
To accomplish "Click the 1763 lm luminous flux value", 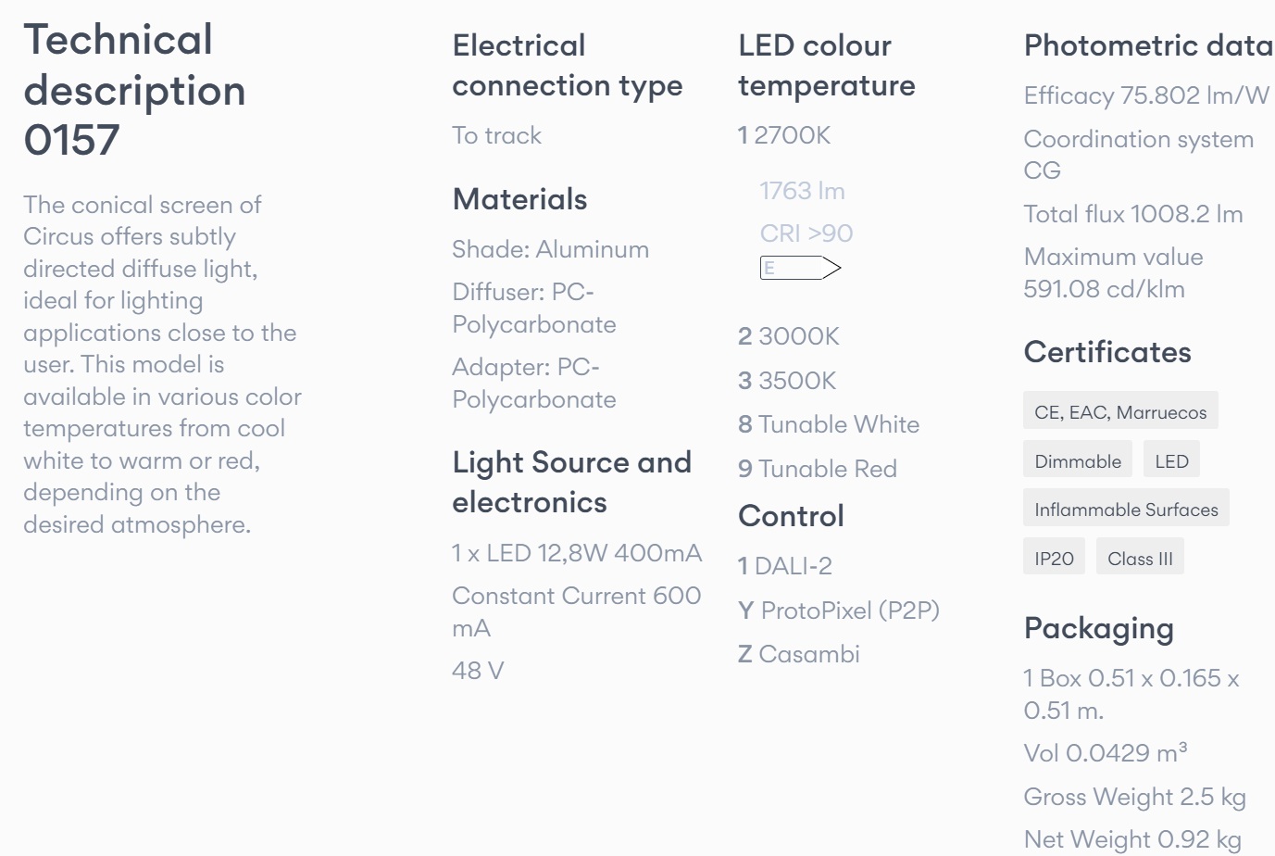I will (802, 191).
